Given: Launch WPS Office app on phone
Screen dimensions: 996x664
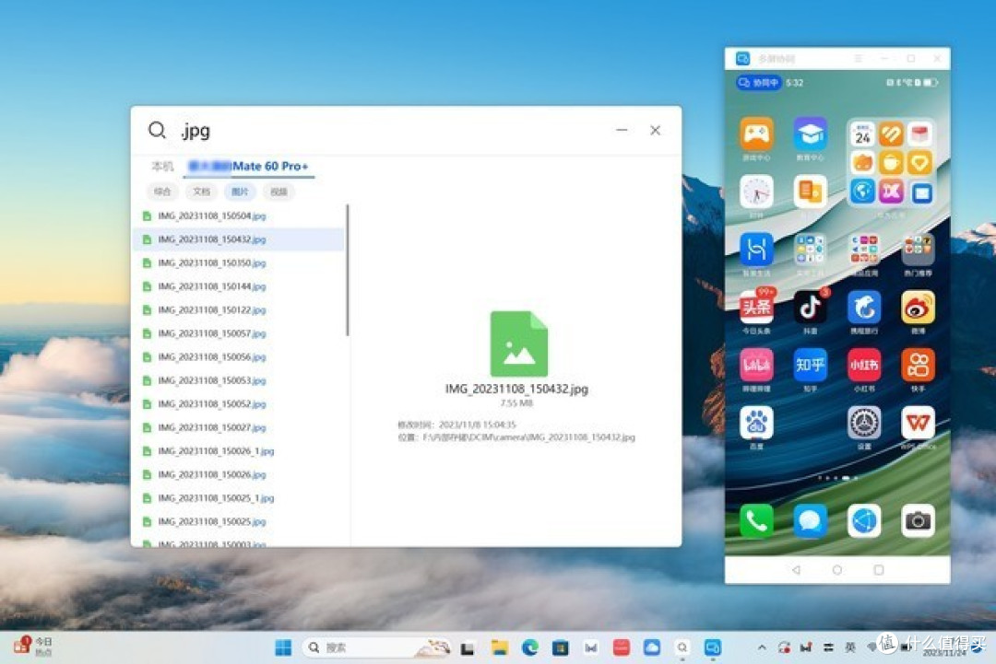Looking at the screenshot, I should tap(918, 423).
